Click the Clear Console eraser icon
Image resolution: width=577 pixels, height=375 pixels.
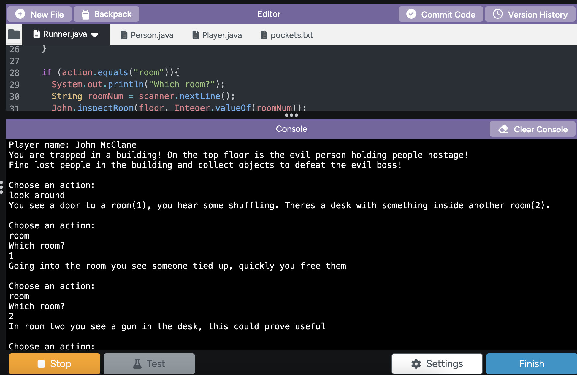[x=503, y=129]
